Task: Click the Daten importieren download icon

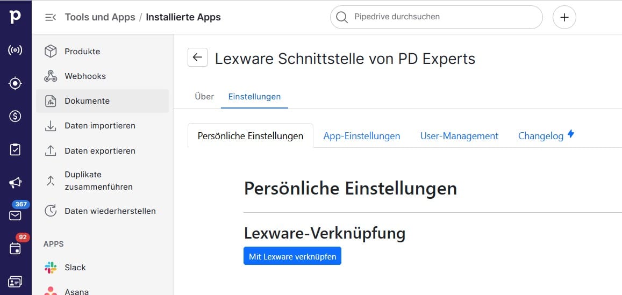Action: click(51, 126)
